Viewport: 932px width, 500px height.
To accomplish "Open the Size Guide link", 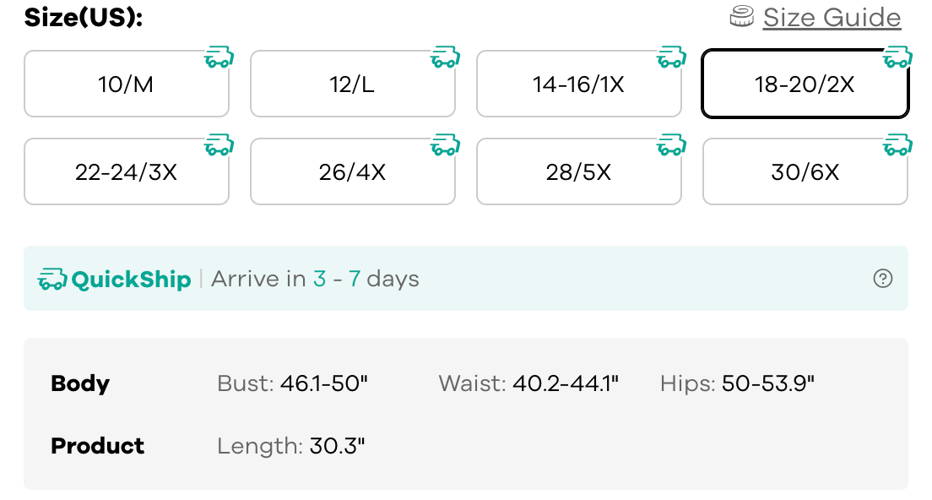I will [832, 17].
